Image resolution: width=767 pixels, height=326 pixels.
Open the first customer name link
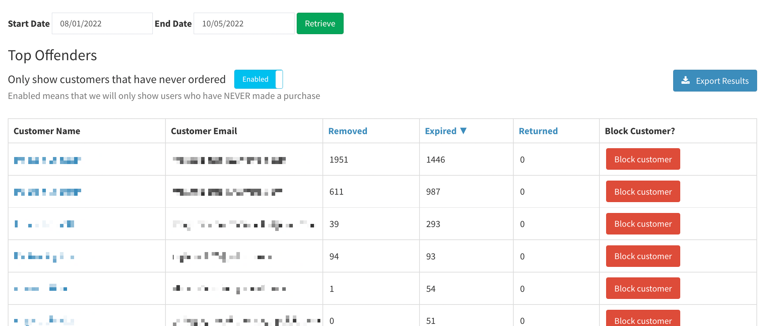tap(47, 161)
